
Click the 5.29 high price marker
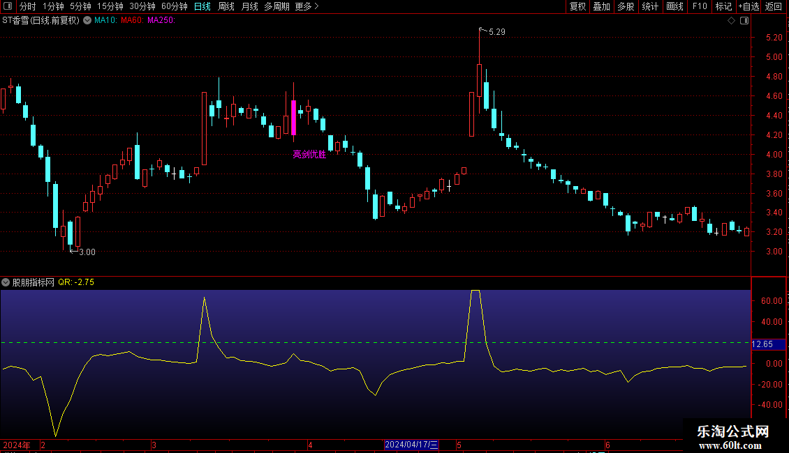click(497, 31)
